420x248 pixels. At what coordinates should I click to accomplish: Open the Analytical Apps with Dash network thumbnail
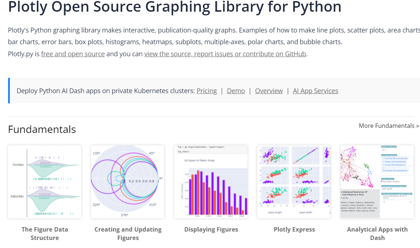click(377, 182)
